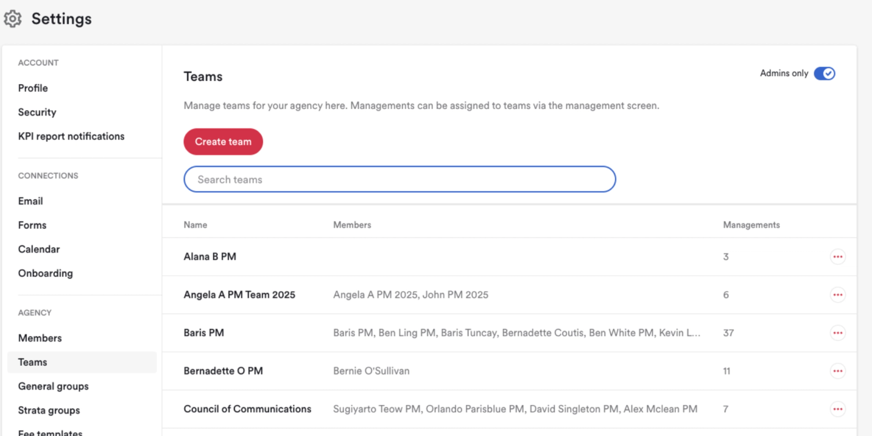
Task: Open options menu for Baris PM team
Action: 837,333
